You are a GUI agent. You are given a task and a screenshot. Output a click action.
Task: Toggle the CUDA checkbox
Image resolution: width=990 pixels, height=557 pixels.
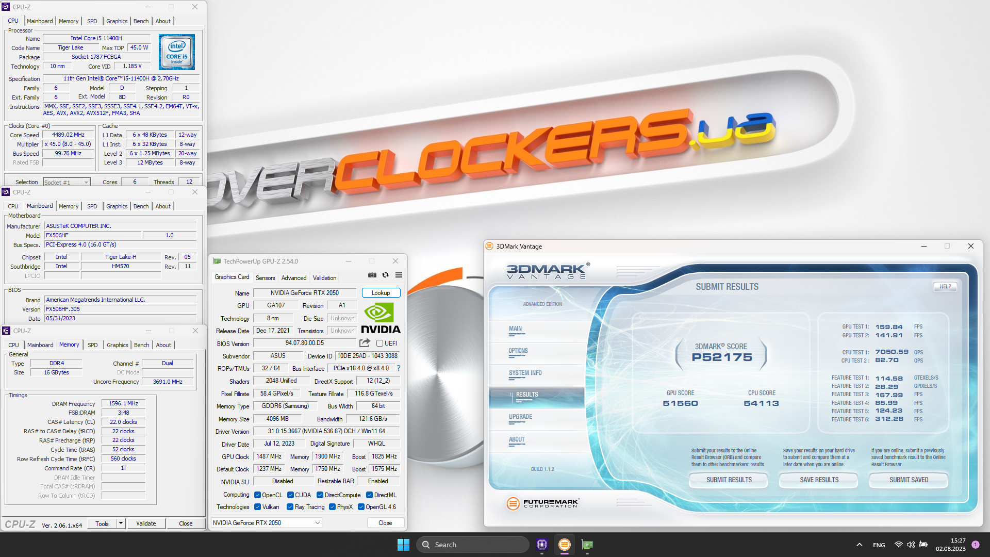(x=290, y=495)
